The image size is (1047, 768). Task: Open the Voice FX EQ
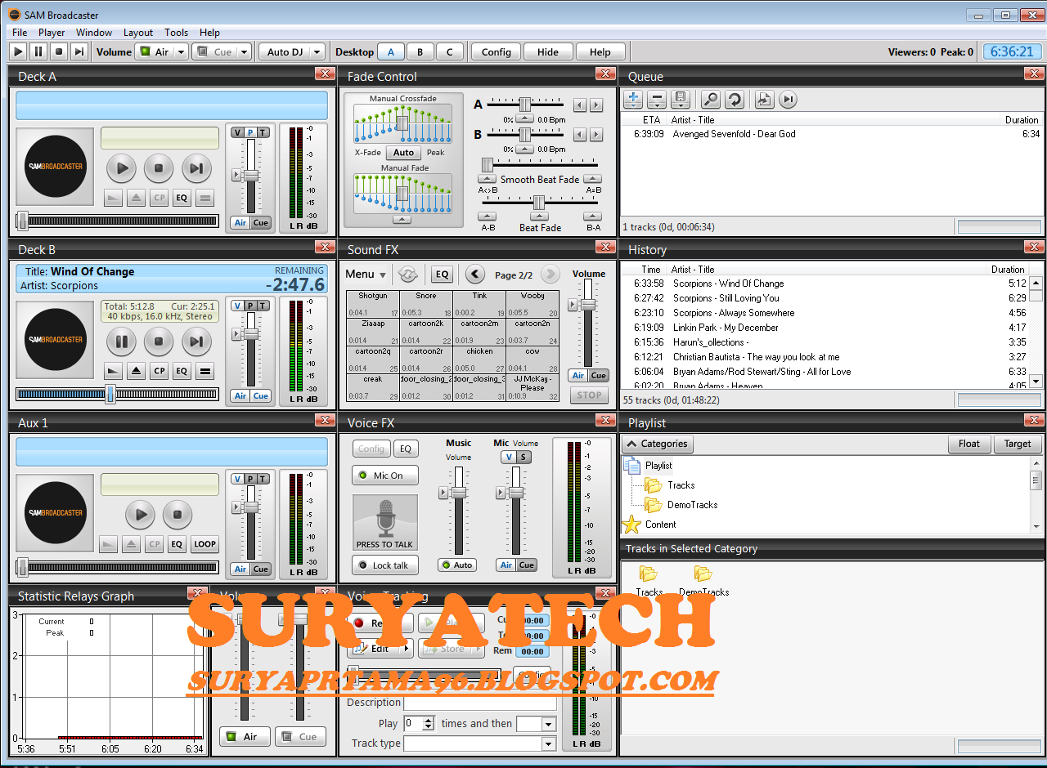(x=405, y=449)
